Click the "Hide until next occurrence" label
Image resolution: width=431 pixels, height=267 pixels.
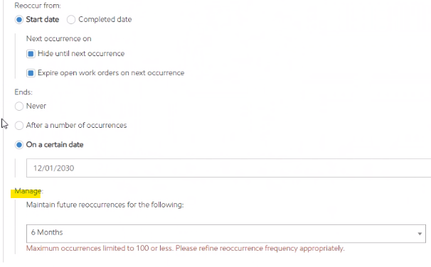click(x=81, y=53)
